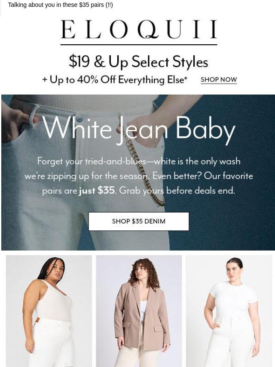Click the Up to 40% Off Everything Else text
275x367 pixels.
114,80
